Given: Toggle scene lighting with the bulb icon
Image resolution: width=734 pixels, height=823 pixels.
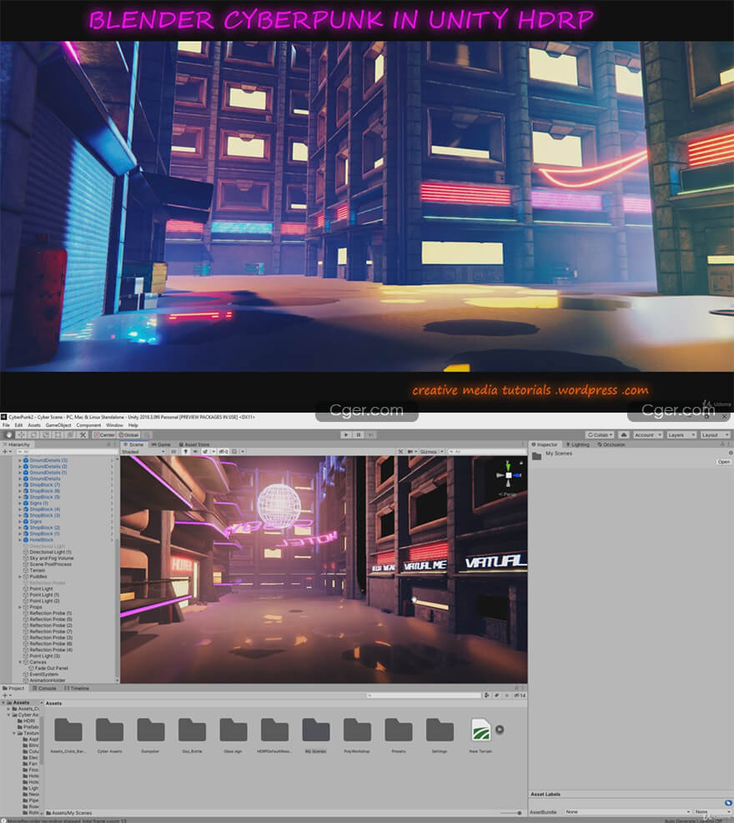Looking at the screenshot, I should [x=185, y=451].
